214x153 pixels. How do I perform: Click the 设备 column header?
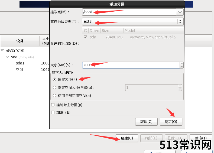click(x=20, y=41)
